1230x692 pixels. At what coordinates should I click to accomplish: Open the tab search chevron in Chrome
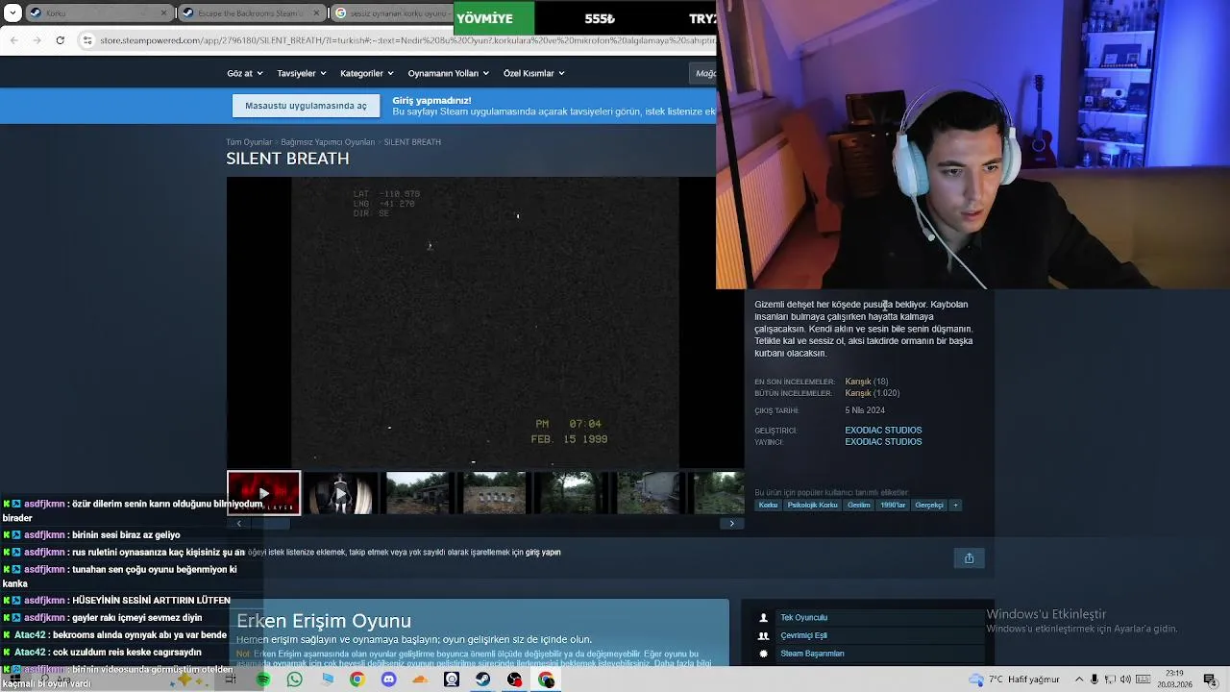(12, 13)
